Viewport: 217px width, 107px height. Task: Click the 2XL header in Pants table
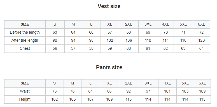click(129, 83)
